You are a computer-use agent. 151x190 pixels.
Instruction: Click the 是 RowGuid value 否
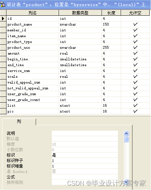click(x=85, y=172)
